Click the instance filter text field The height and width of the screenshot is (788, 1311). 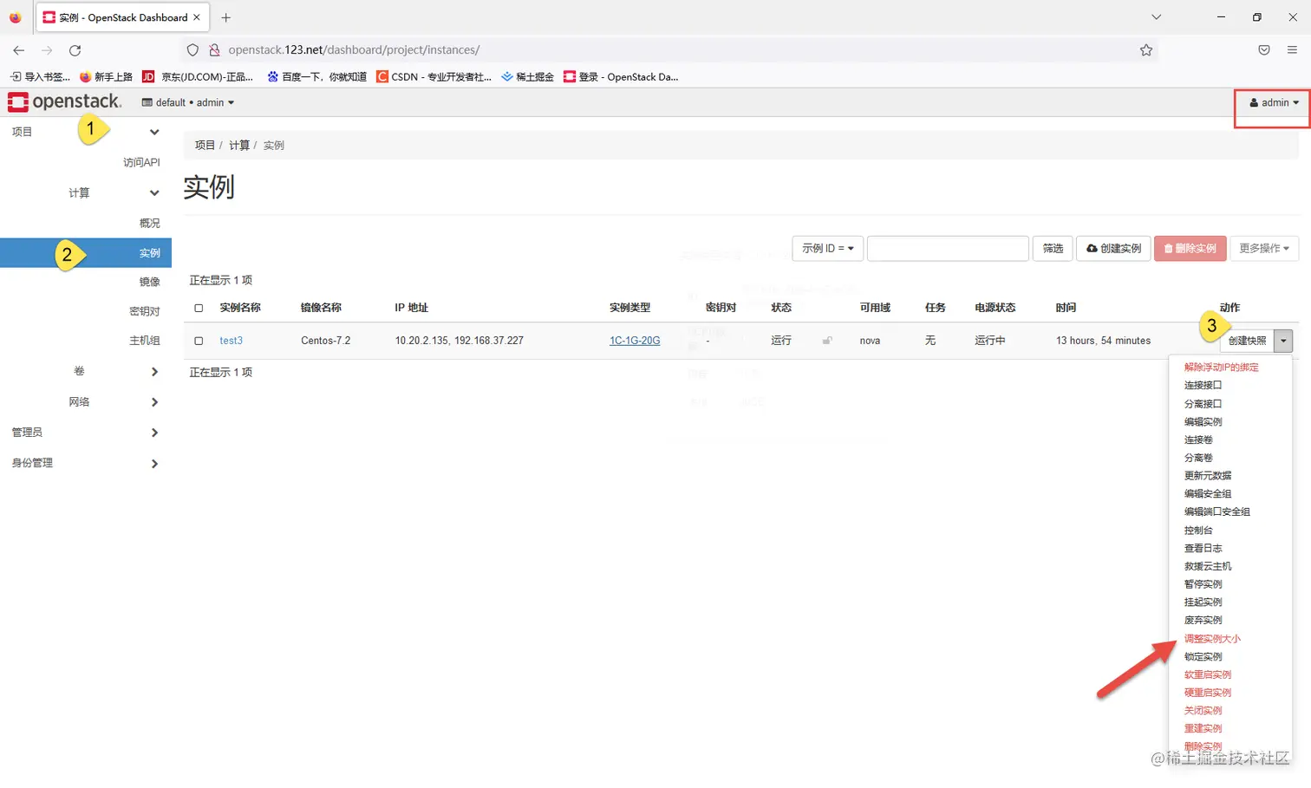(x=948, y=249)
